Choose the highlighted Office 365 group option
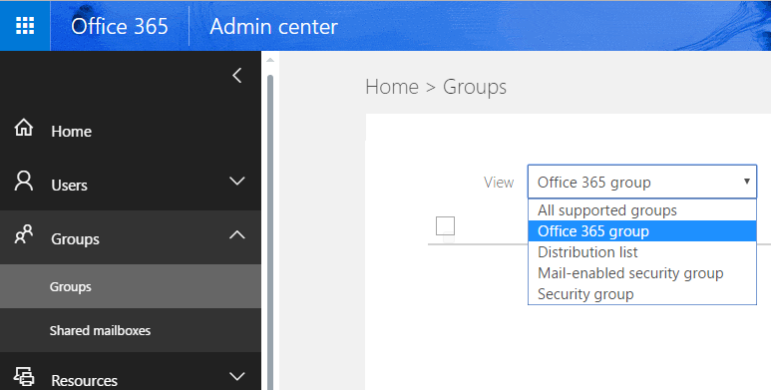 click(x=642, y=231)
